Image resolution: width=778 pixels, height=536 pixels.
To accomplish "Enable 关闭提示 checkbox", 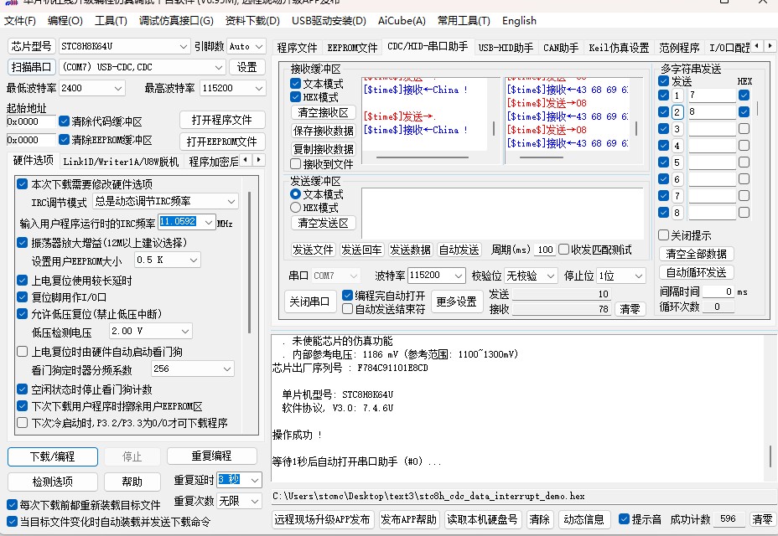I will tap(663, 234).
